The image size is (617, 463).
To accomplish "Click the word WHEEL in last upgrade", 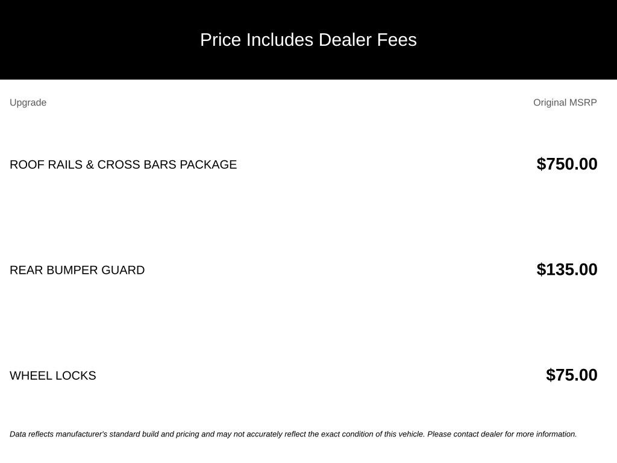I will coord(31,376).
